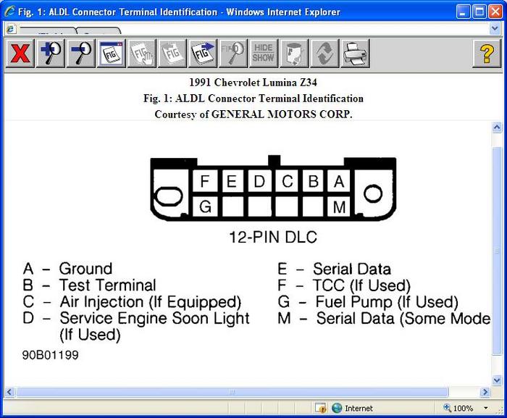
Task: Click the vertical scrollbar up arrow
Action: coord(497,128)
